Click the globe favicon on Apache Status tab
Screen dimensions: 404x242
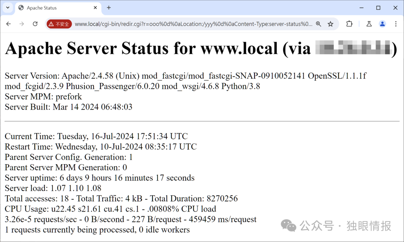click(x=21, y=8)
